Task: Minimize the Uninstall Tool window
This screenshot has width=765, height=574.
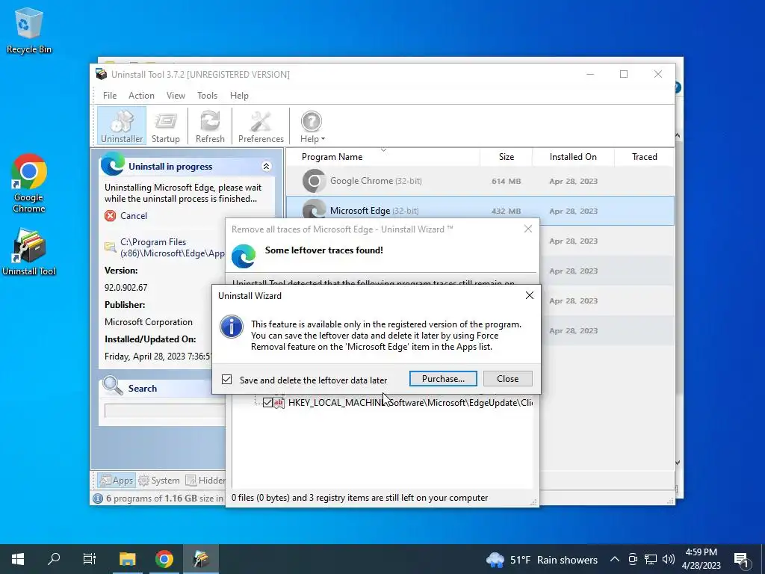Action: click(590, 74)
